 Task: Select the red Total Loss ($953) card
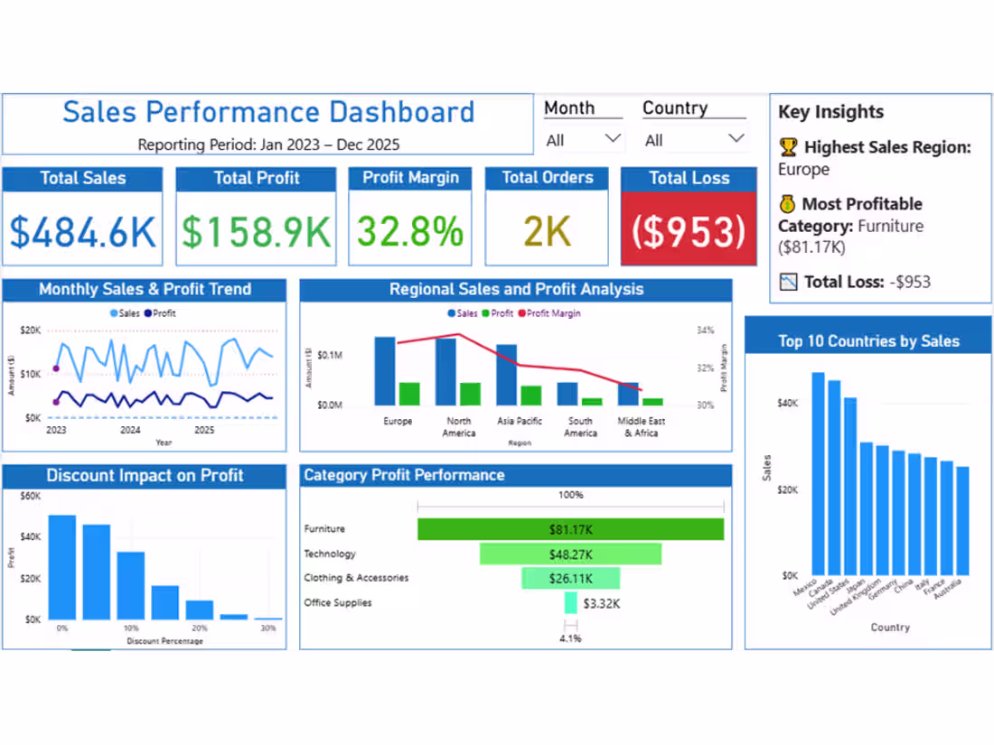pyautogui.click(x=689, y=217)
